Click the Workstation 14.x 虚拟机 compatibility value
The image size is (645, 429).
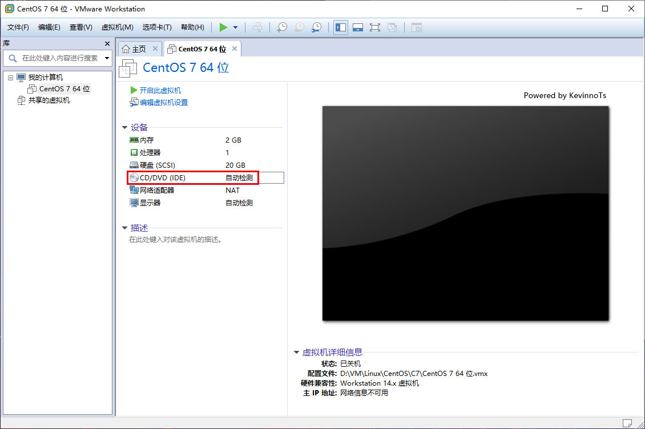(x=380, y=383)
